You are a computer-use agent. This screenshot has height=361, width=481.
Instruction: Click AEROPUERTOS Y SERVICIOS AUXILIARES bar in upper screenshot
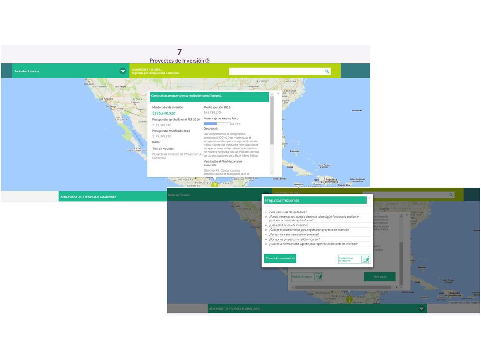pyautogui.click(x=113, y=197)
